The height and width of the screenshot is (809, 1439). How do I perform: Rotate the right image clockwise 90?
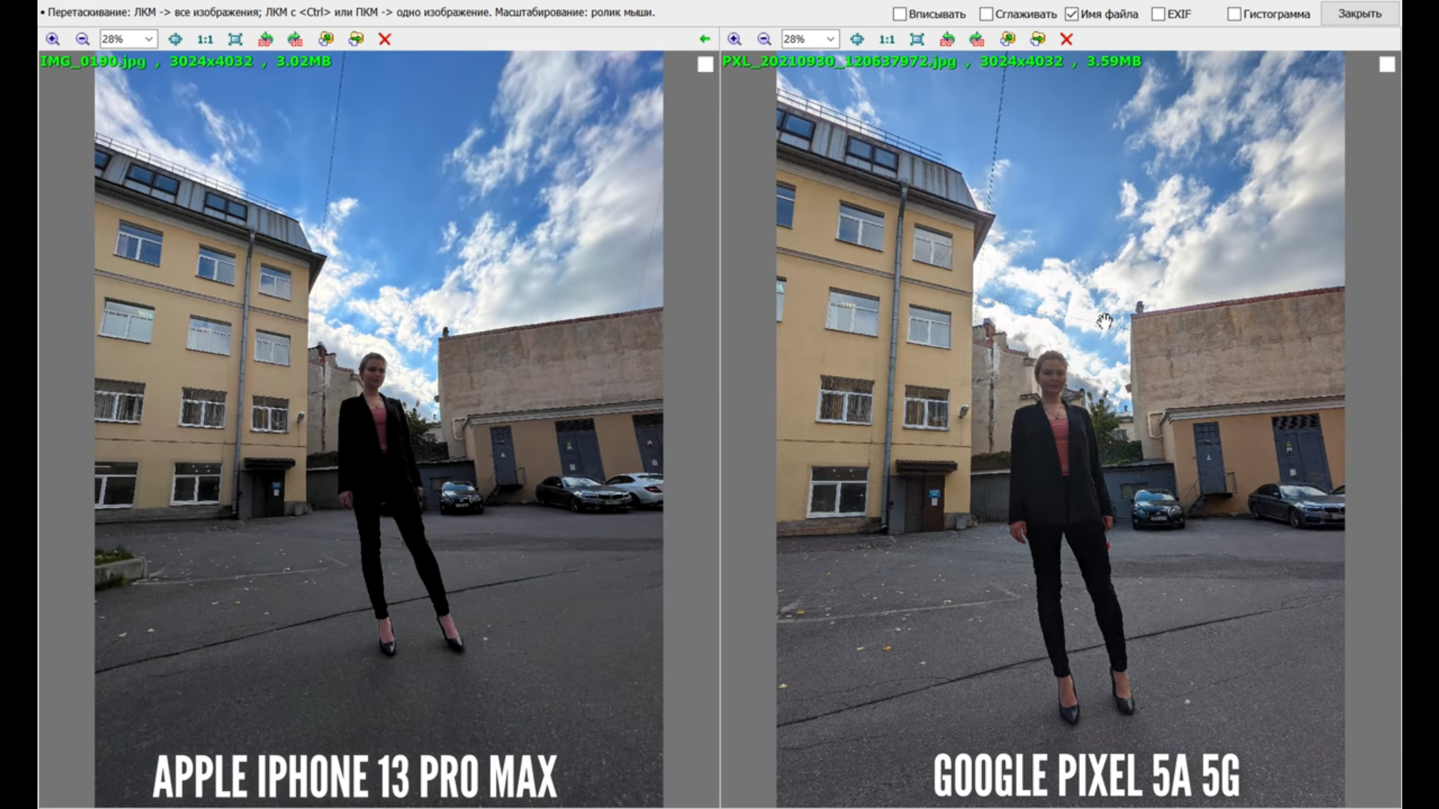(x=977, y=39)
